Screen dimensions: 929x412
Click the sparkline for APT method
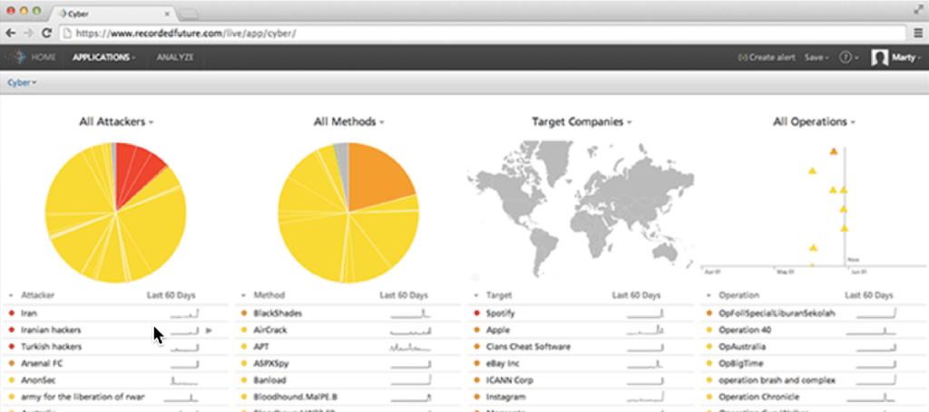pyautogui.click(x=410, y=347)
